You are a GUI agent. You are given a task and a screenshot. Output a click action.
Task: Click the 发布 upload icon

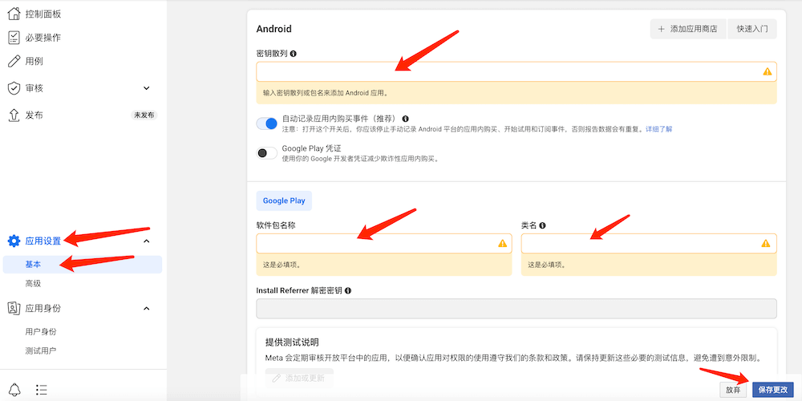[14, 115]
